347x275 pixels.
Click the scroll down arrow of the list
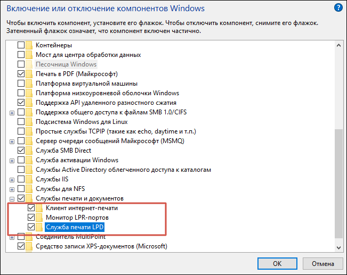[339, 247]
